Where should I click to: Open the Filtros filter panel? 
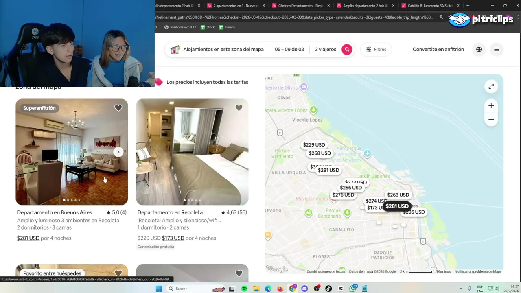[376, 49]
